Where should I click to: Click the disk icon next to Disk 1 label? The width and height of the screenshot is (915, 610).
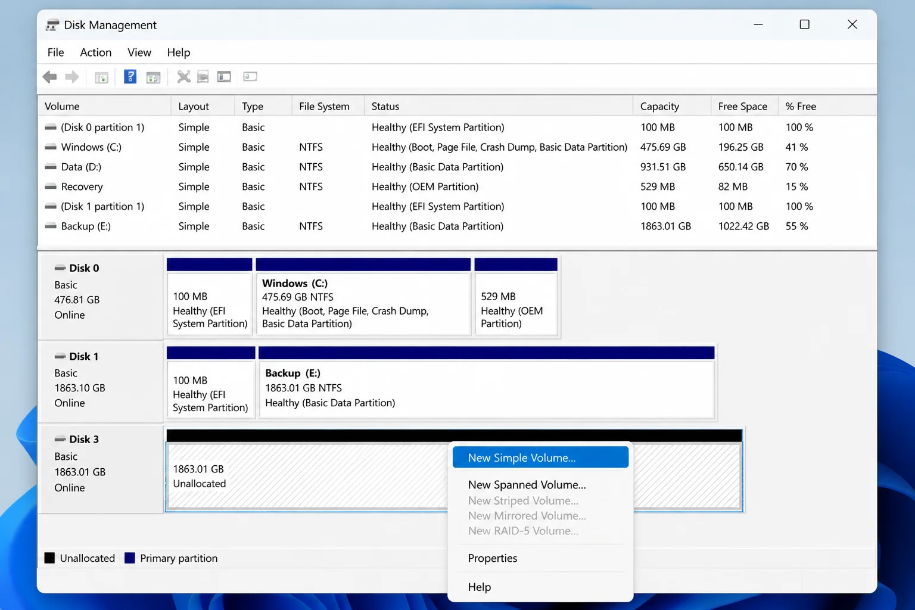click(x=60, y=356)
